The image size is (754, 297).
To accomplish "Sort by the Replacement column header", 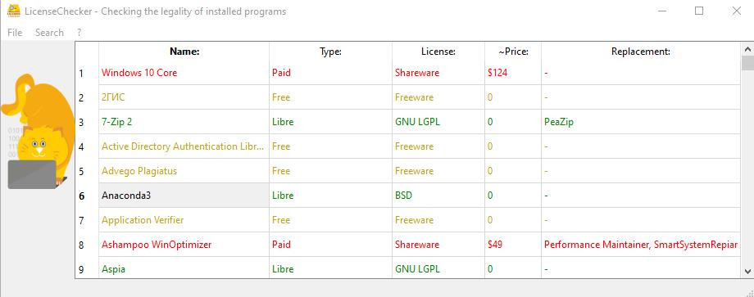I will (x=641, y=52).
